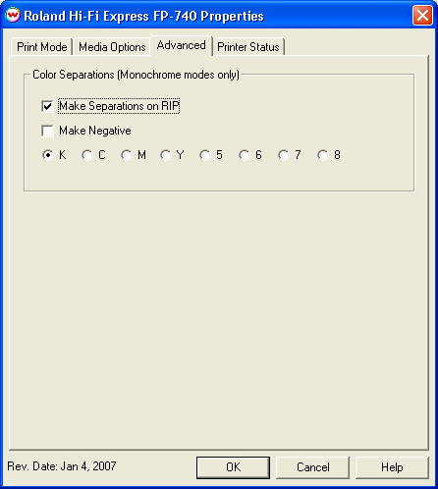
Task: Uncheck Make Separations on RIP
Action: (47, 106)
